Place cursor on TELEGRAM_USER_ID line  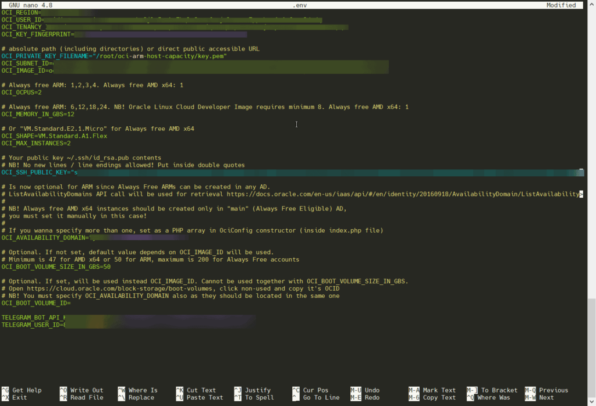(129, 325)
